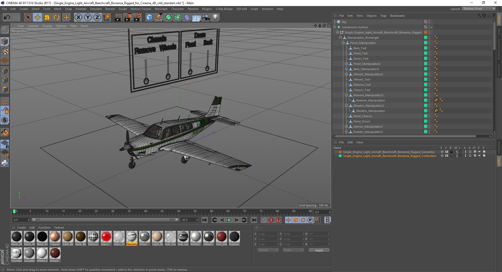Toggle visibility of Geometry layer
The width and height of the screenshot is (502, 272).
pos(447,152)
